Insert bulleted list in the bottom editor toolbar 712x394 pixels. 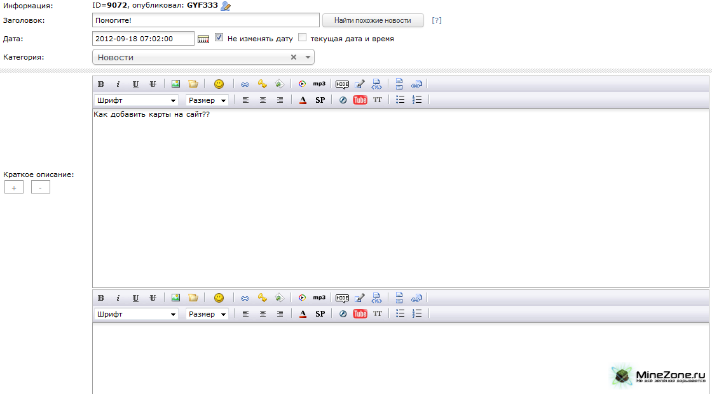[x=400, y=313]
